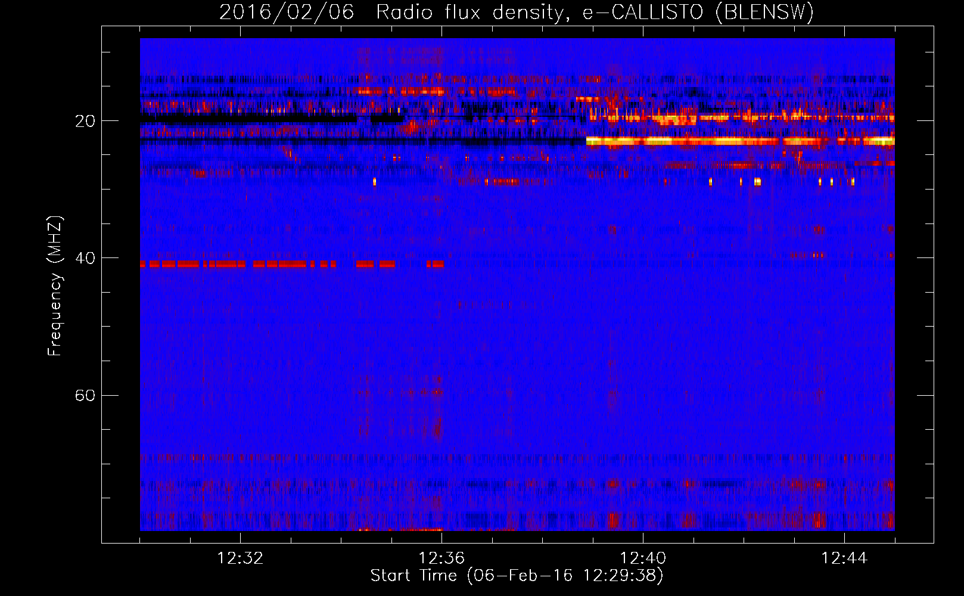Click the "Start Time (06-Feb-16 12:29:38)" label

pyautogui.click(x=517, y=576)
